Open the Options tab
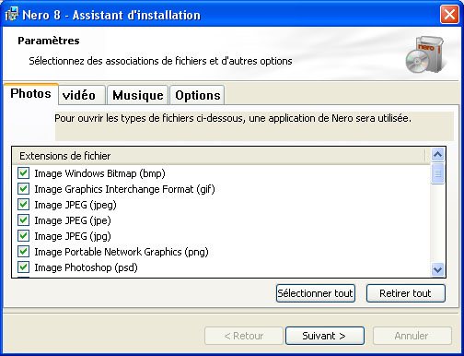464x356 pixels. point(197,95)
